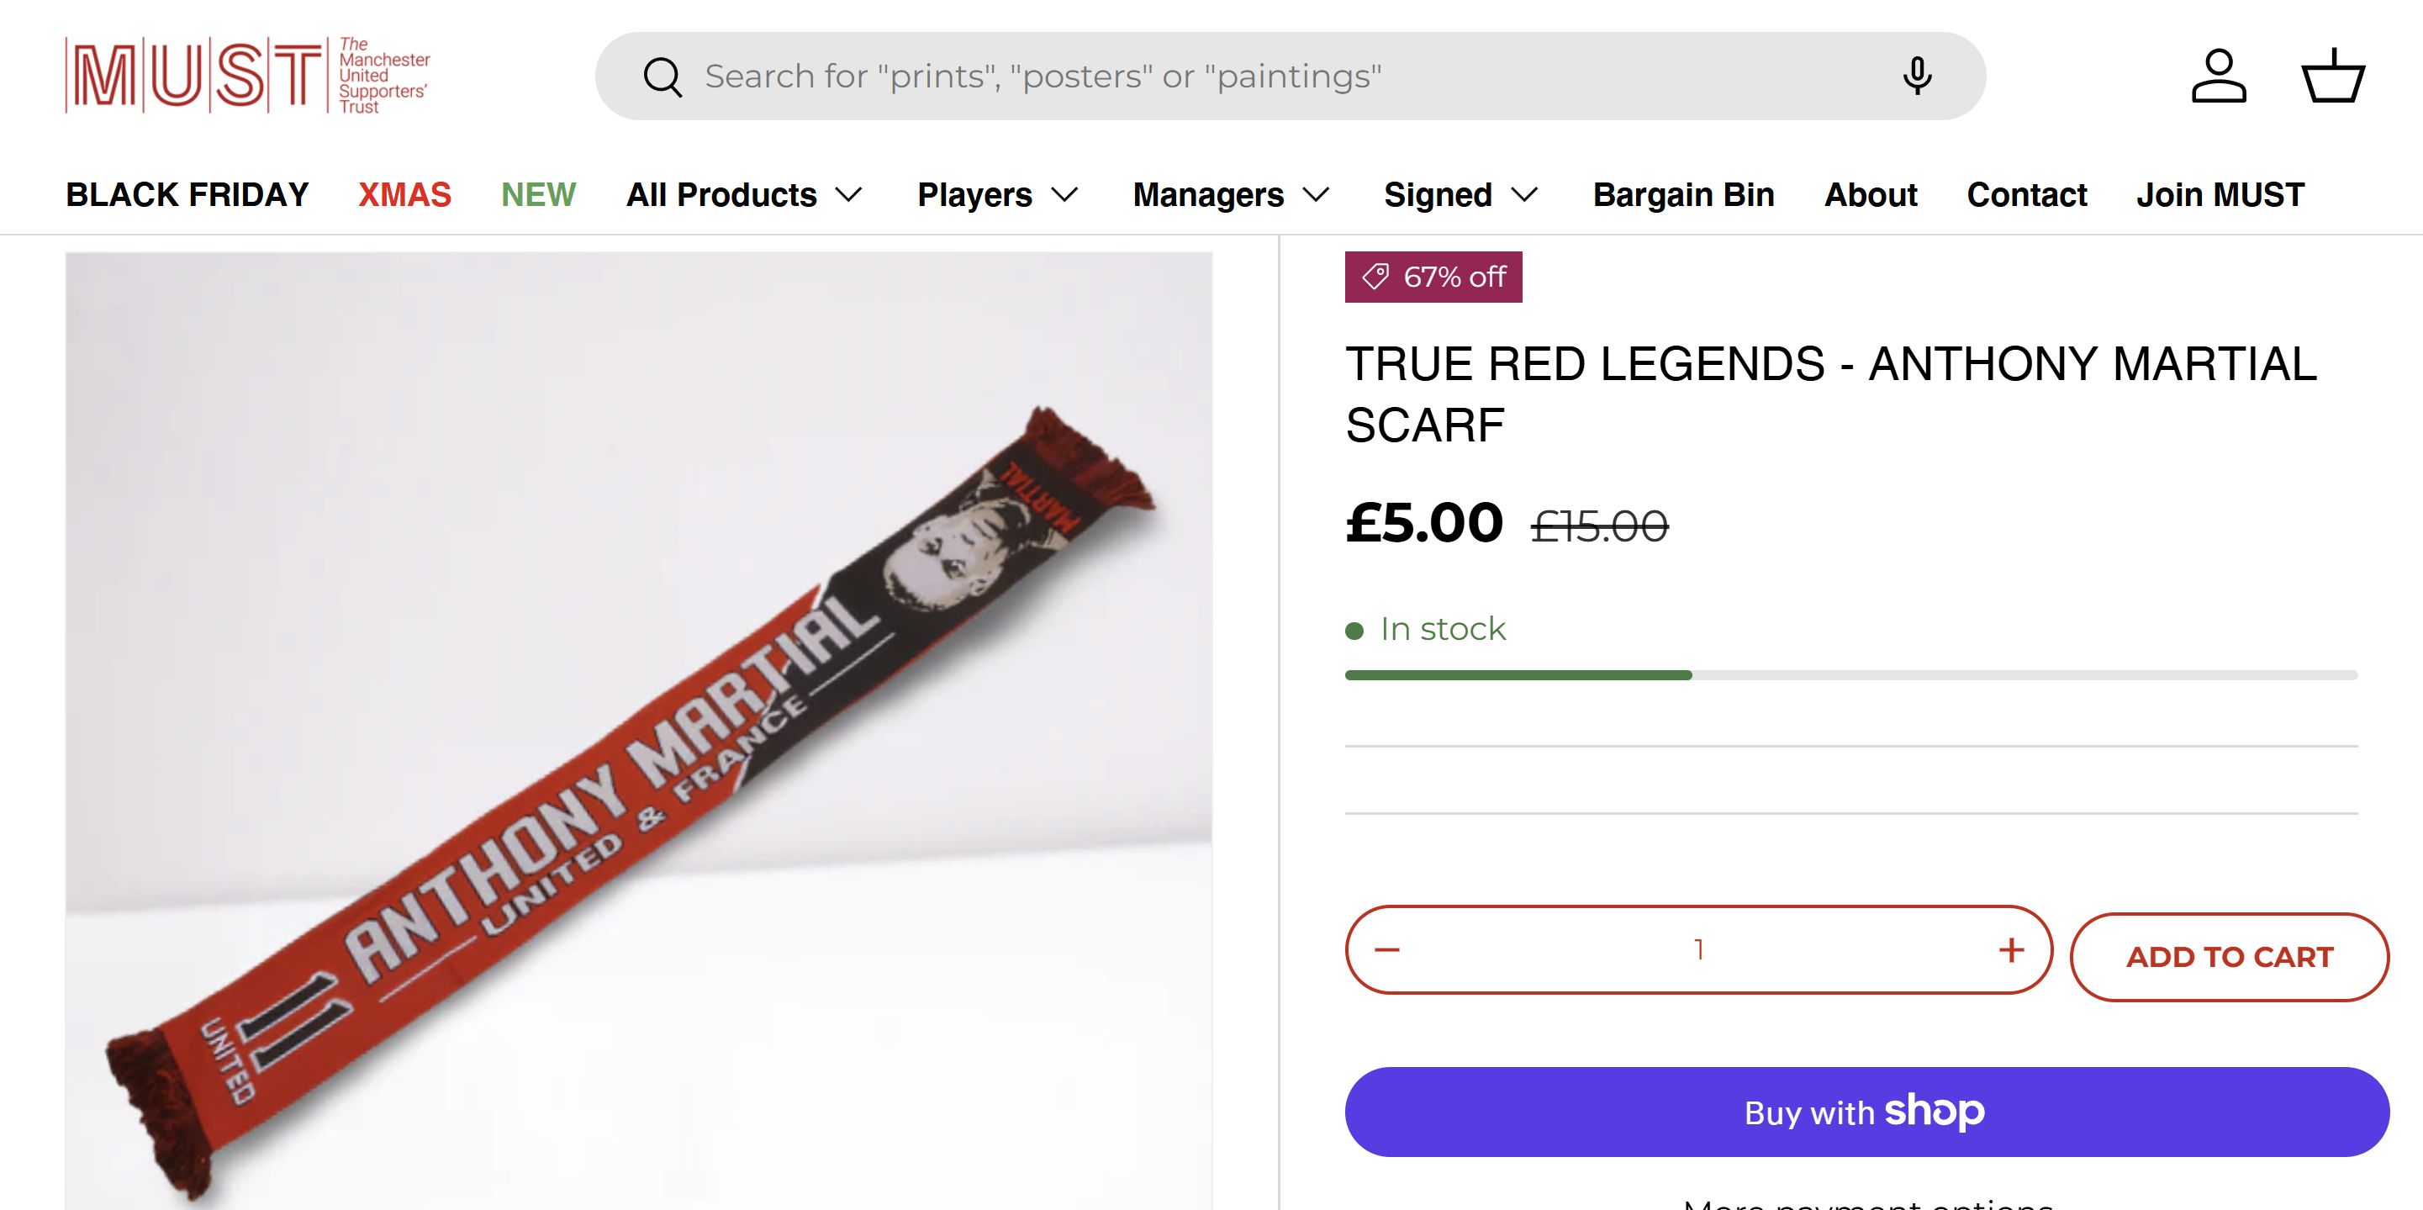
Task: Open the Managers dropdown
Action: pos(1230,195)
